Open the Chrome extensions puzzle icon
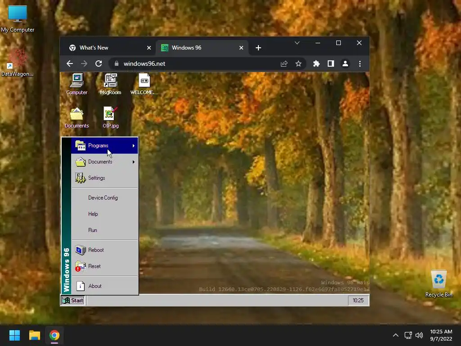Screen dimensions: 461x346 [316, 64]
